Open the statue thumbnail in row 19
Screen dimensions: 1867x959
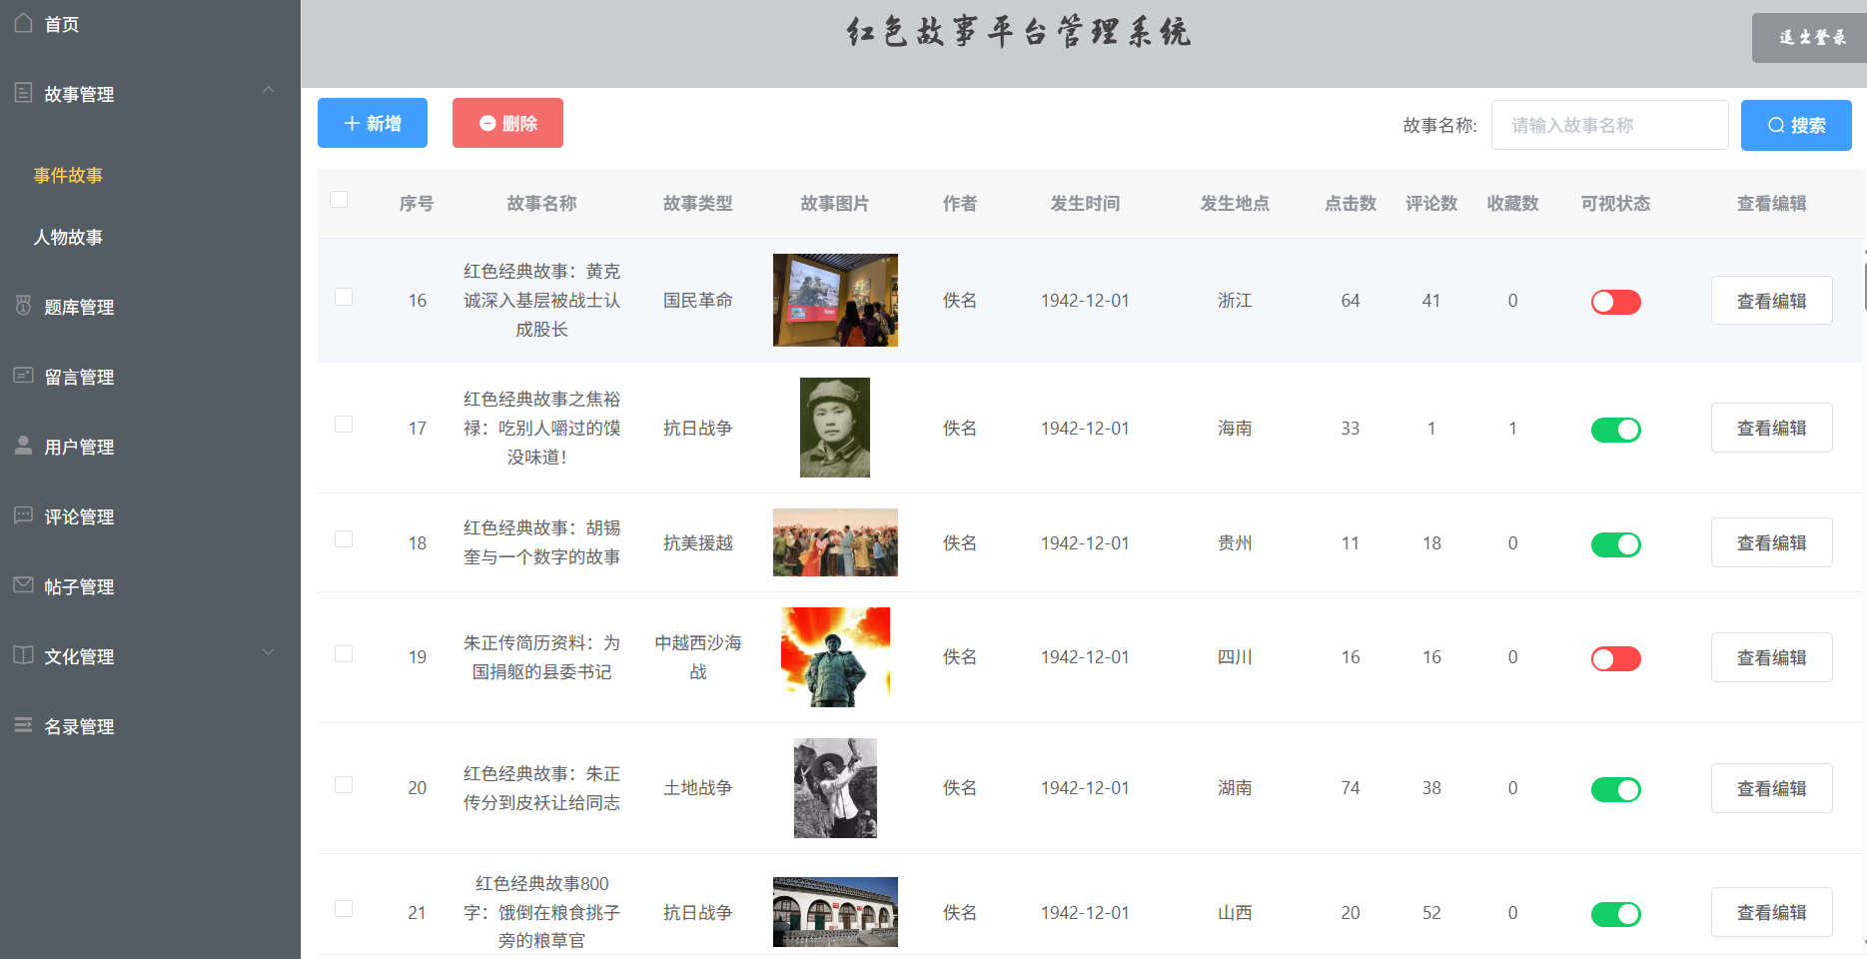pos(835,657)
